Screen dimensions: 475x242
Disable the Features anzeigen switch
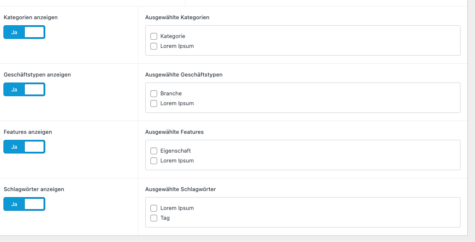(24, 147)
